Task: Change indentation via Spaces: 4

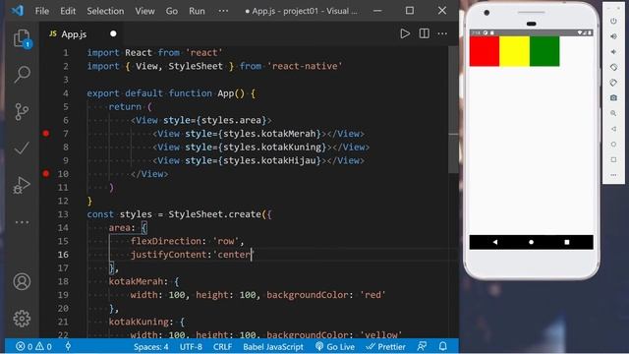Action: tap(150, 346)
